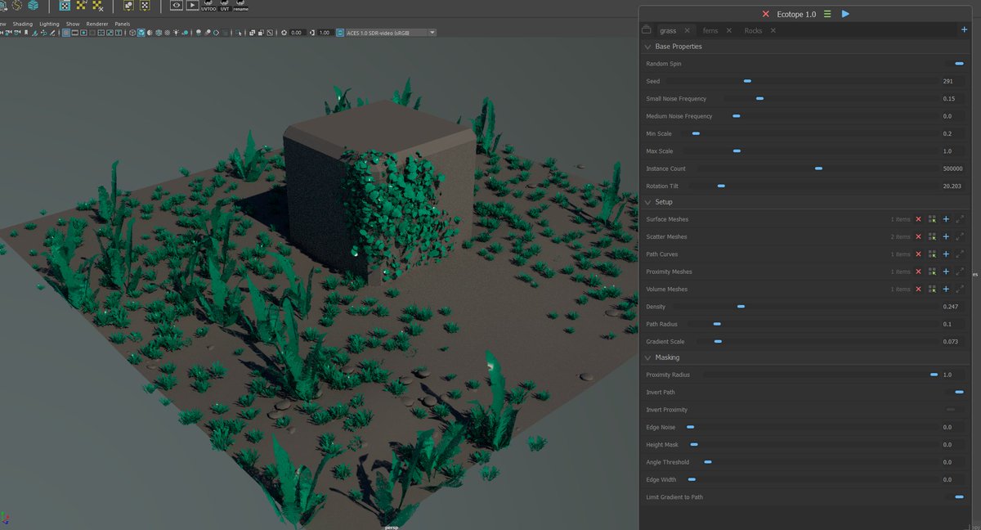Open the Show viewport menu
The image size is (981, 530).
coord(73,24)
